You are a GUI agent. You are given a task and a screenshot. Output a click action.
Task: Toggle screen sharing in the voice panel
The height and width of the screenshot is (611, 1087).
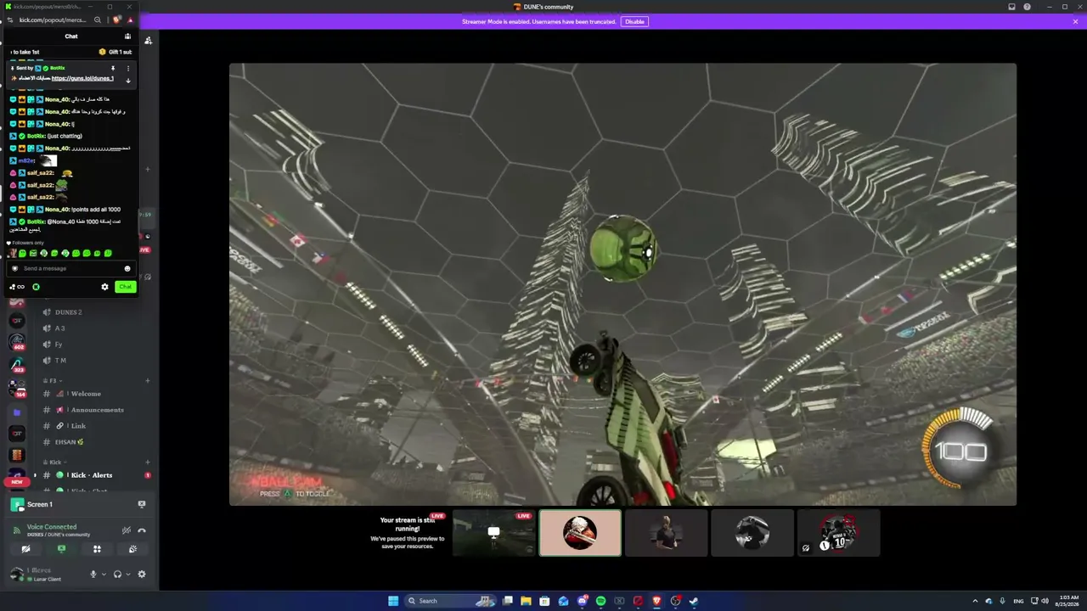61,549
